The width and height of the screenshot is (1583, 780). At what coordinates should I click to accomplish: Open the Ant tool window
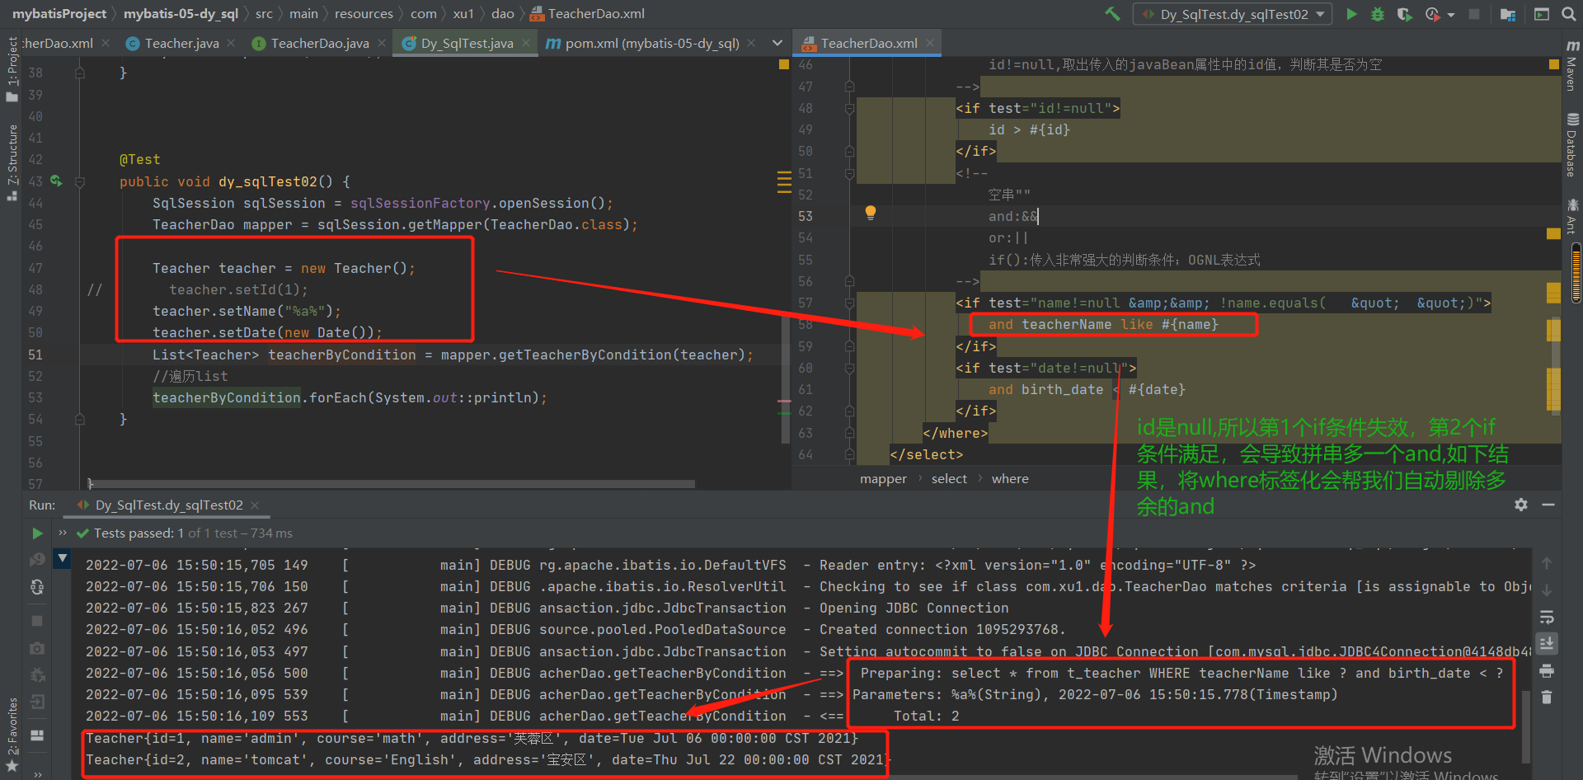point(1572,216)
